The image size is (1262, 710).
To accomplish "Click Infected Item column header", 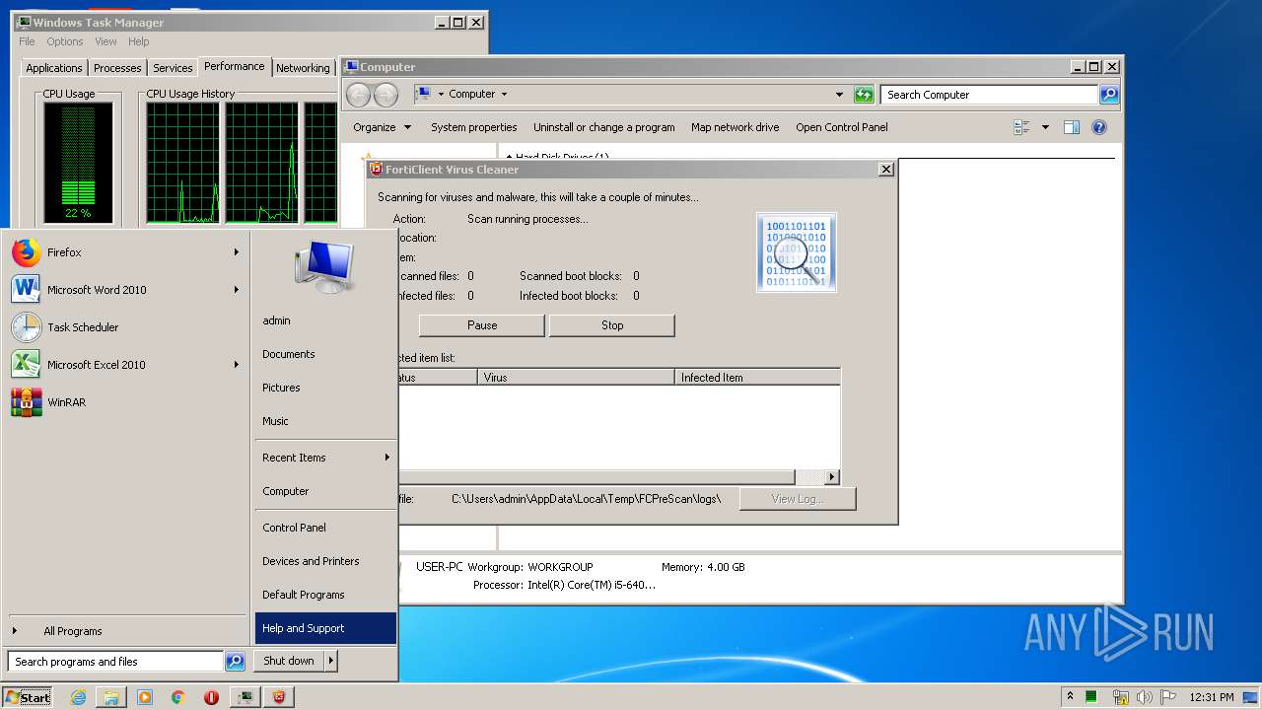I will tap(757, 378).
